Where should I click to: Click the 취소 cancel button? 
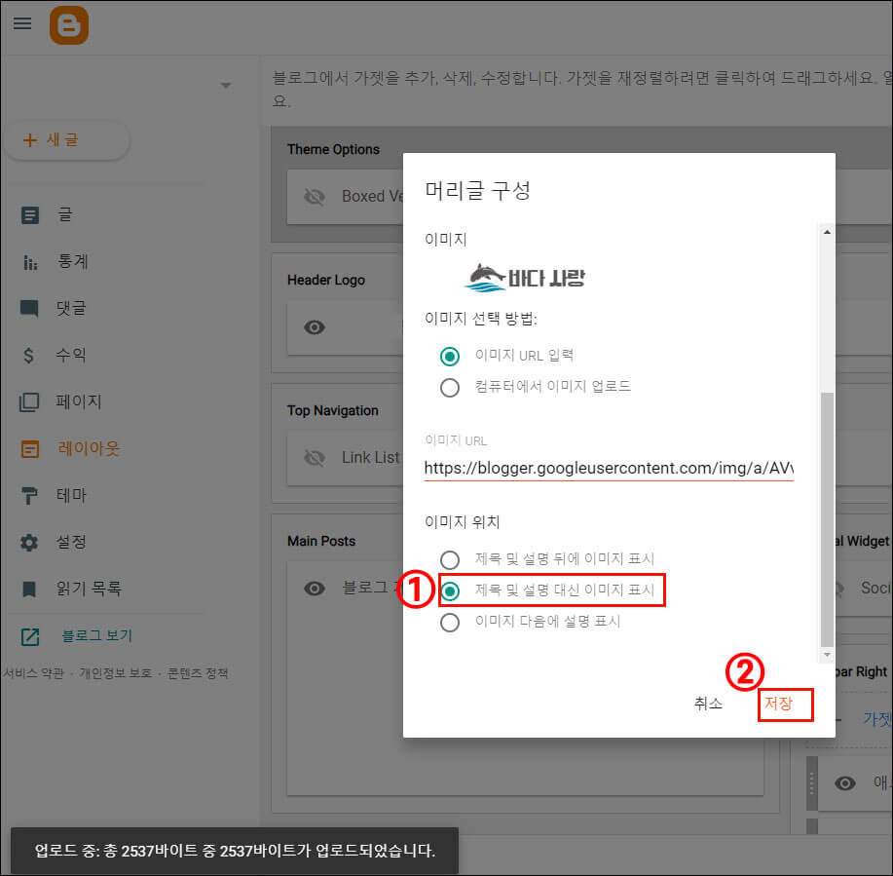point(709,704)
